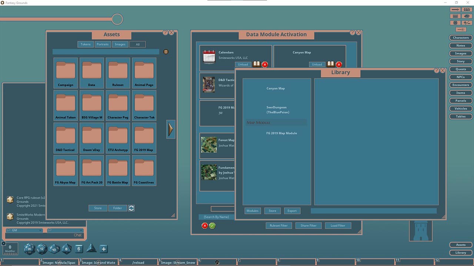The height and width of the screenshot is (266, 474).
Task: Open the Data folder in Assets
Action: coord(91,73)
